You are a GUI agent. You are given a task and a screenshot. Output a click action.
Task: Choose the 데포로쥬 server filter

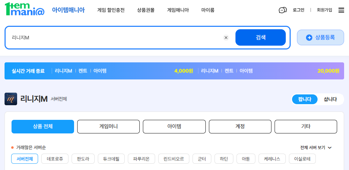(55, 159)
